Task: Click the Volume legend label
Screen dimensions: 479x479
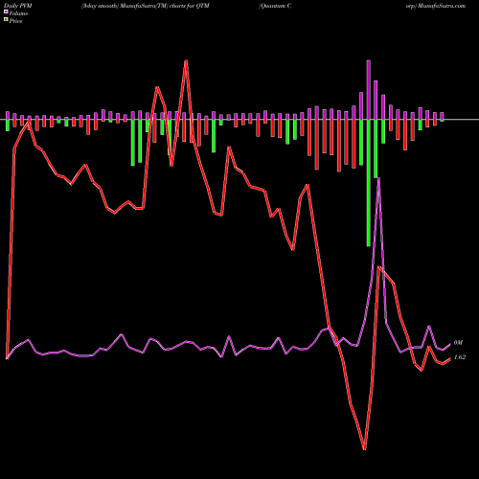Action: click(18, 13)
